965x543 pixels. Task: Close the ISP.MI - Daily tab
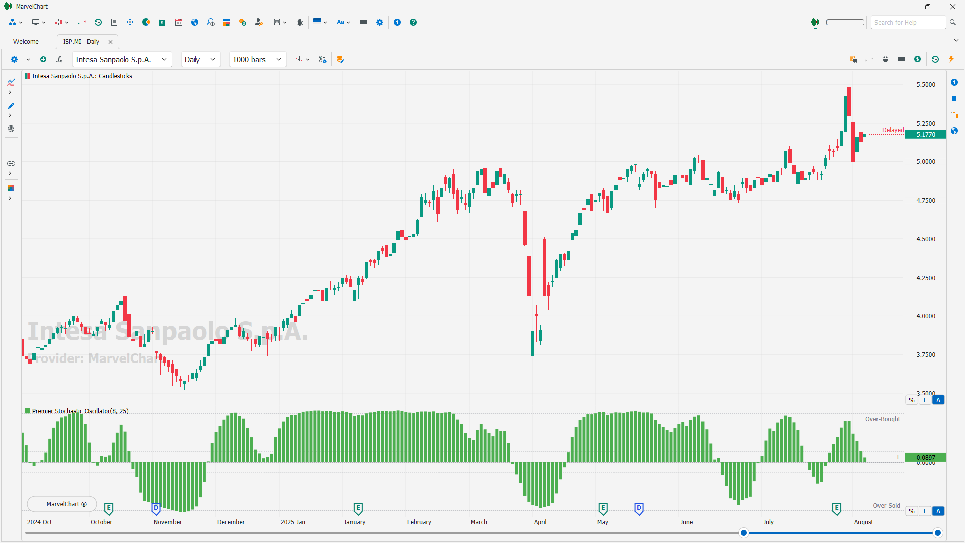[x=111, y=42]
